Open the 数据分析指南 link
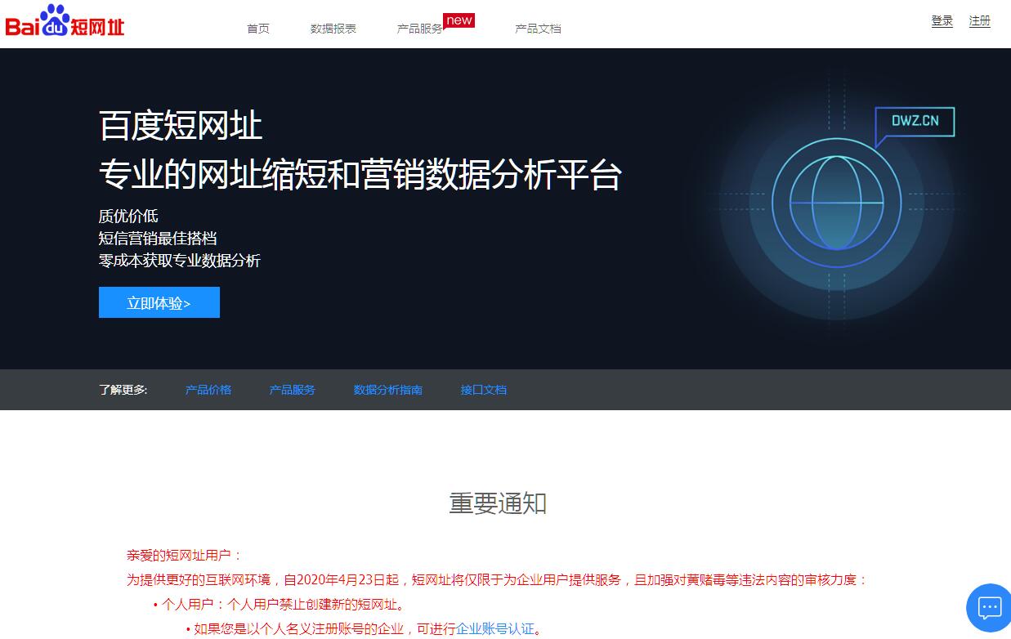 [x=387, y=390]
